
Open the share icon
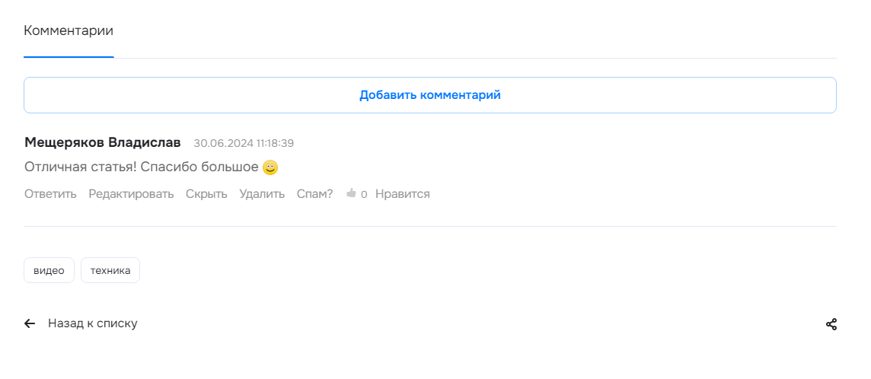point(831,324)
